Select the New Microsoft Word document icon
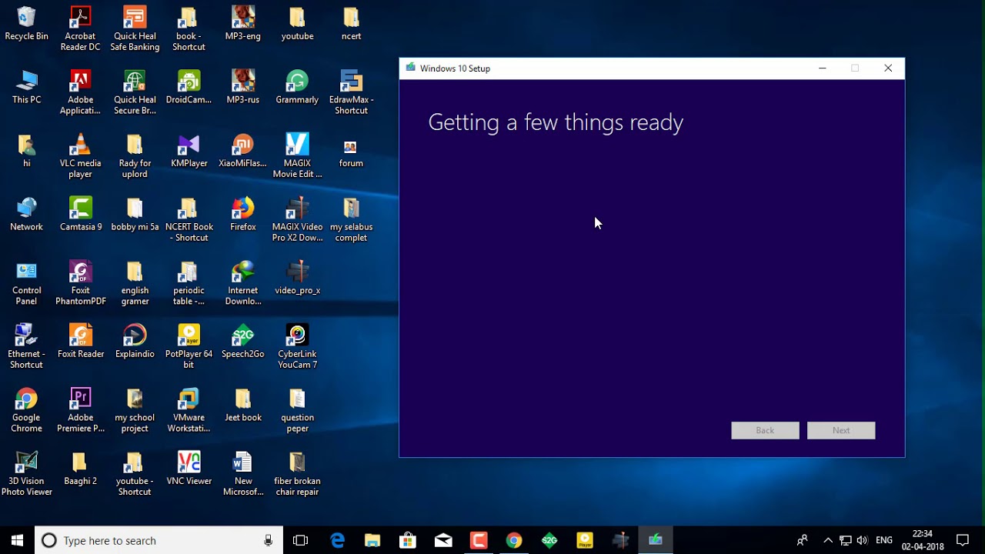Image resolution: width=985 pixels, height=554 pixels. [242, 474]
